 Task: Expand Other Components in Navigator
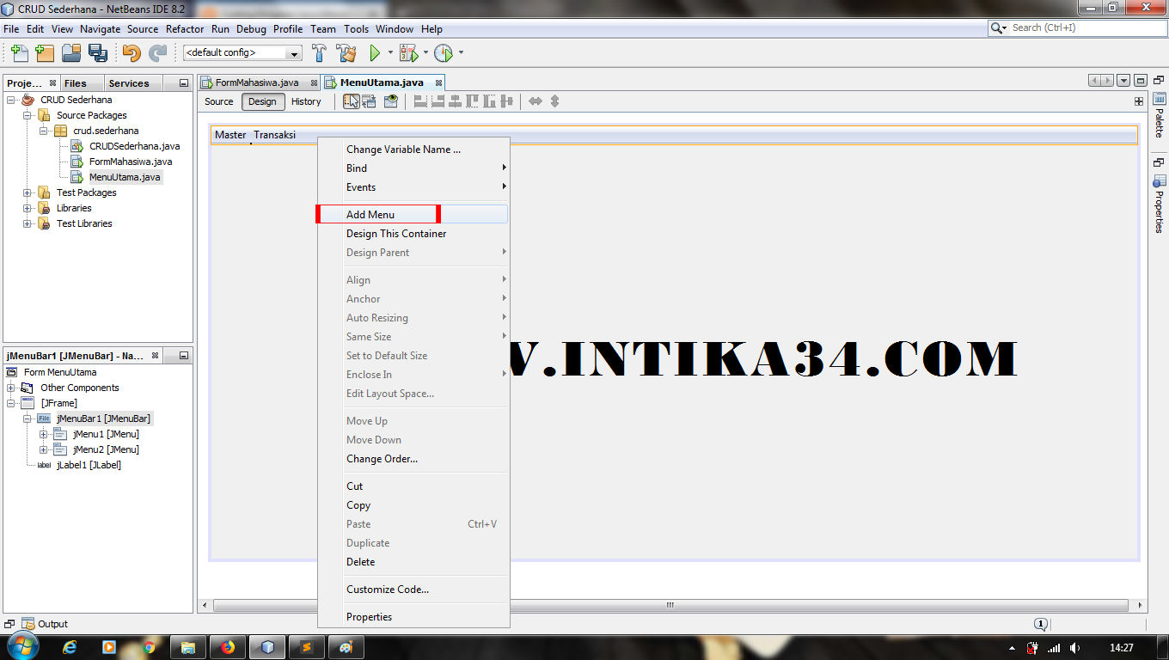(x=12, y=388)
